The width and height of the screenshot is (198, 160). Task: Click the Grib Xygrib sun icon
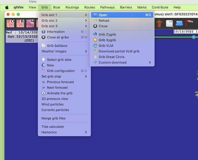(95, 40)
